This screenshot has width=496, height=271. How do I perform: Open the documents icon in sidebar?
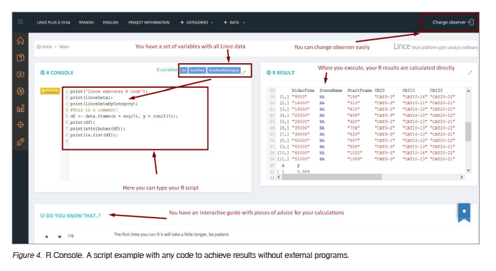20,57
